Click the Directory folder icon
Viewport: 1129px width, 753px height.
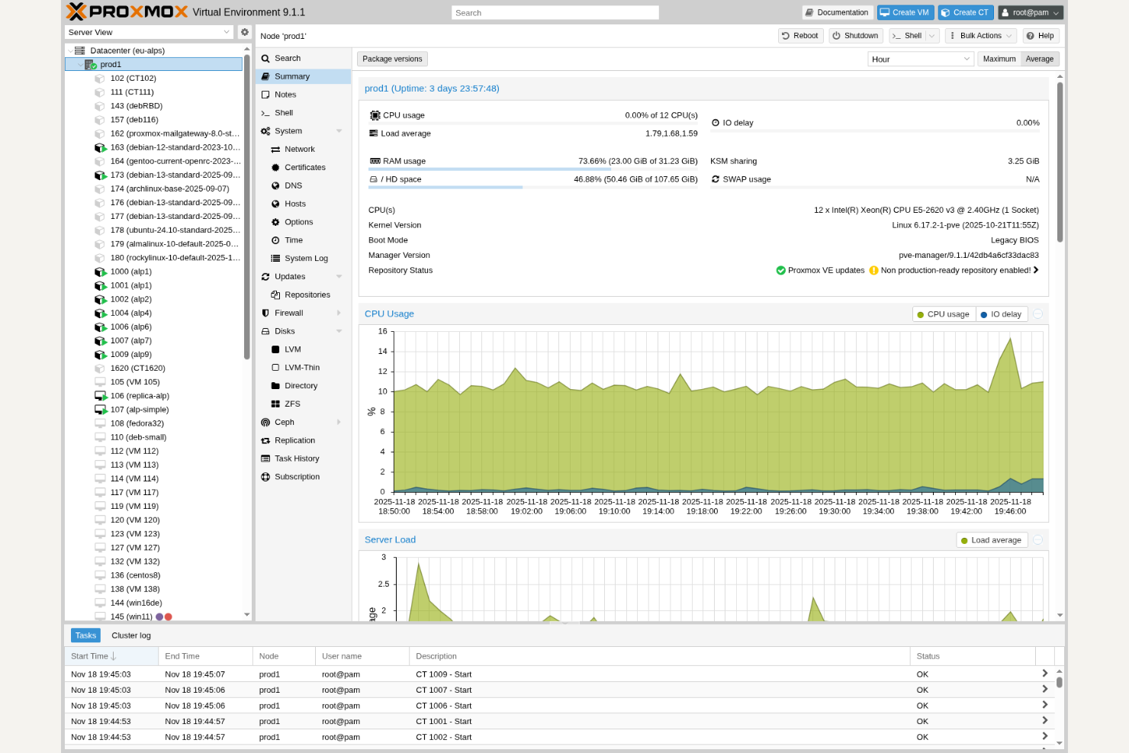click(x=275, y=386)
